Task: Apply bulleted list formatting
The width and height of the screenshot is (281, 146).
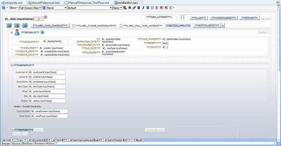Action: point(157,8)
